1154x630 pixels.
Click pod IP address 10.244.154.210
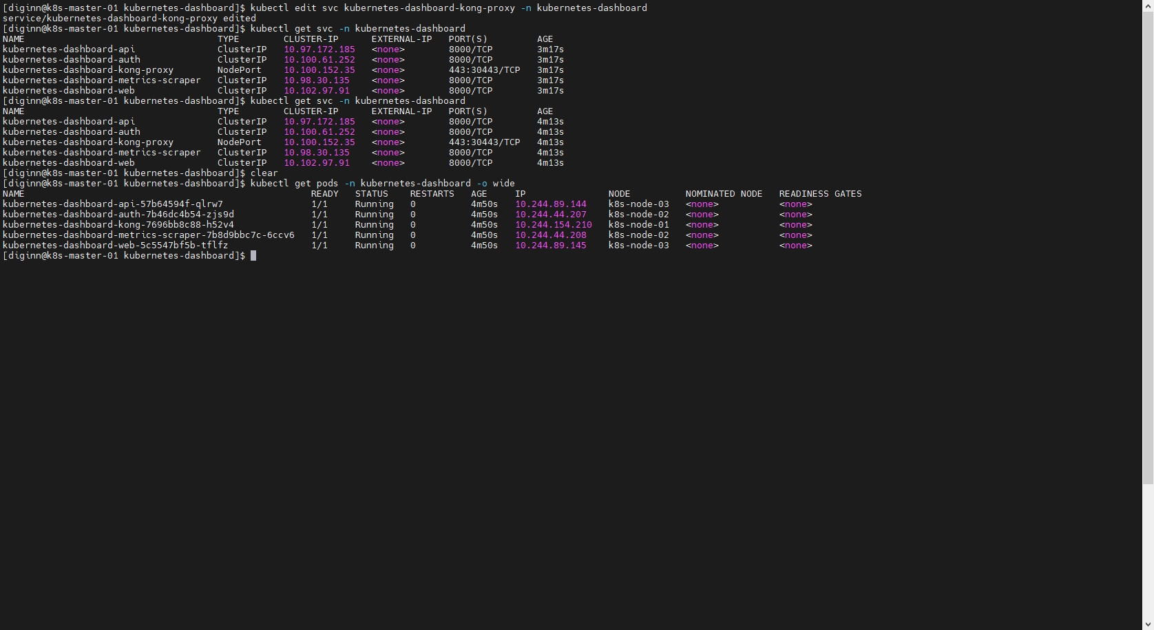[x=553, y=225]
